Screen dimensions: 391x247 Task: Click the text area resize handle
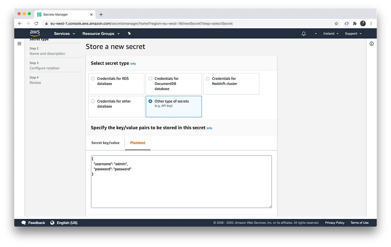tap(270, 206)
